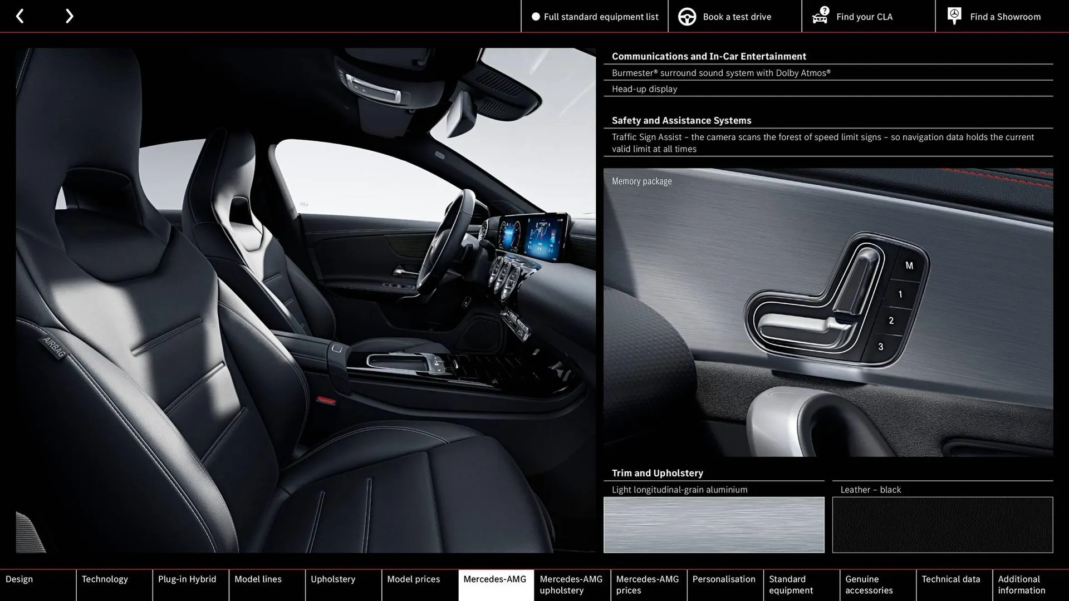Click the previous page arrow

point(20,16)
